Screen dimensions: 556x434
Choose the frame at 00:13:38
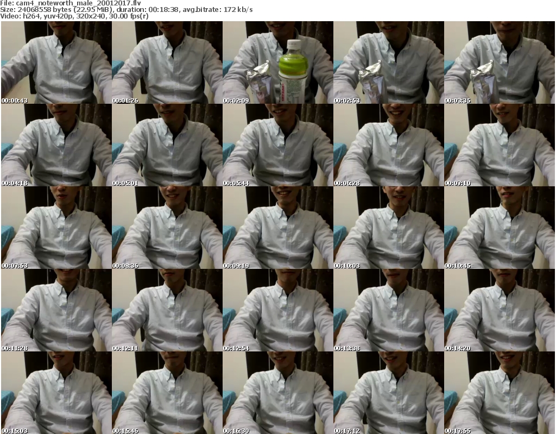(x=389, y=310)
